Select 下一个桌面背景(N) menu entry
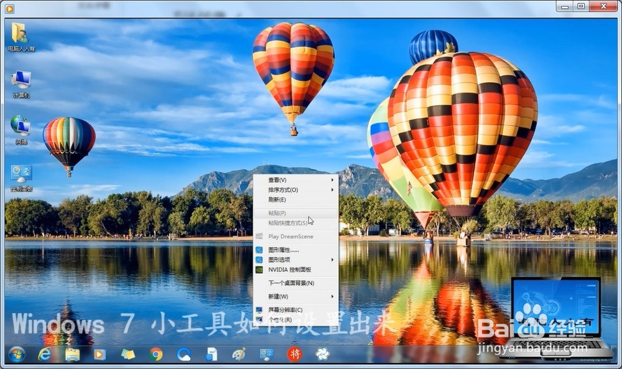The height and width of the screenshot is (369, 622). click(295, 283)
